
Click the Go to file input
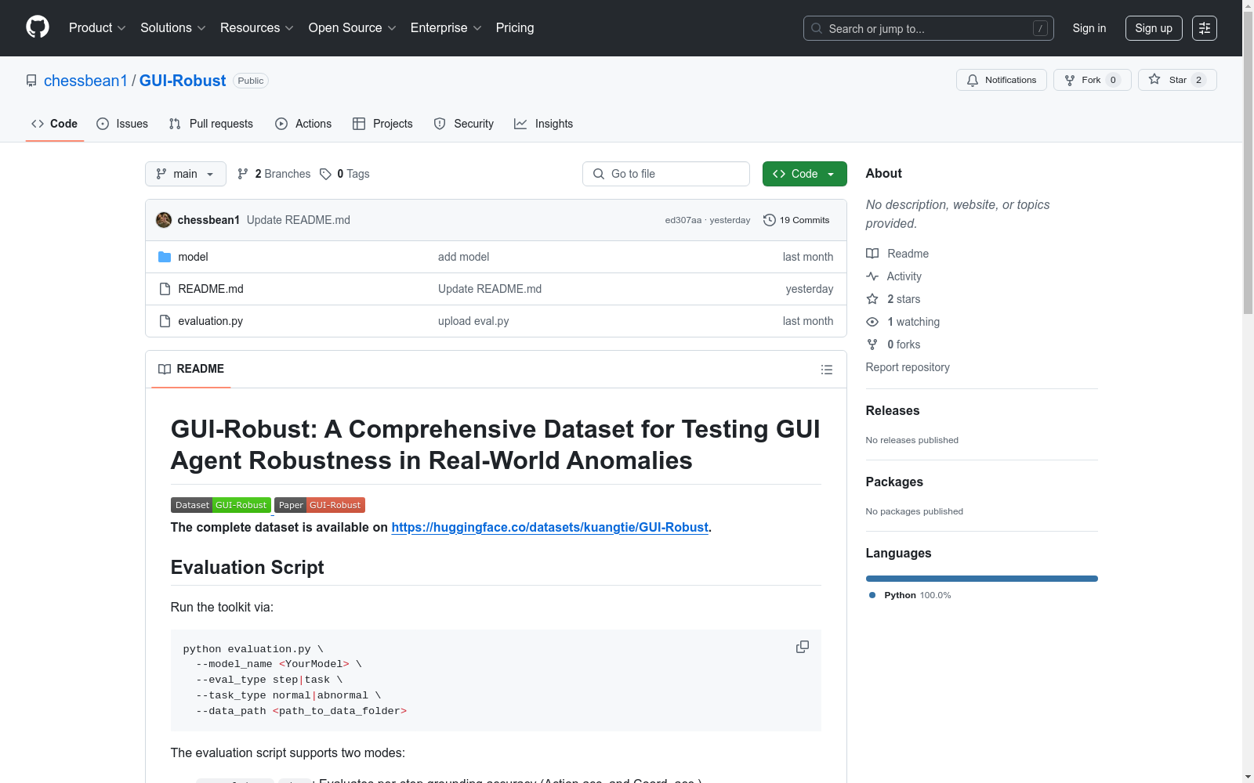(666, 174)
